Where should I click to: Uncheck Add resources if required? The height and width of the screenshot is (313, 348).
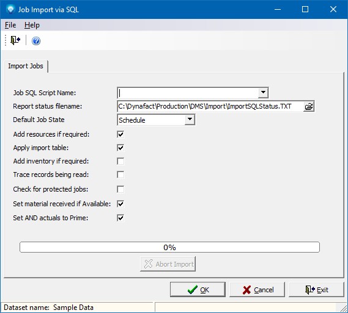[120, 134]
